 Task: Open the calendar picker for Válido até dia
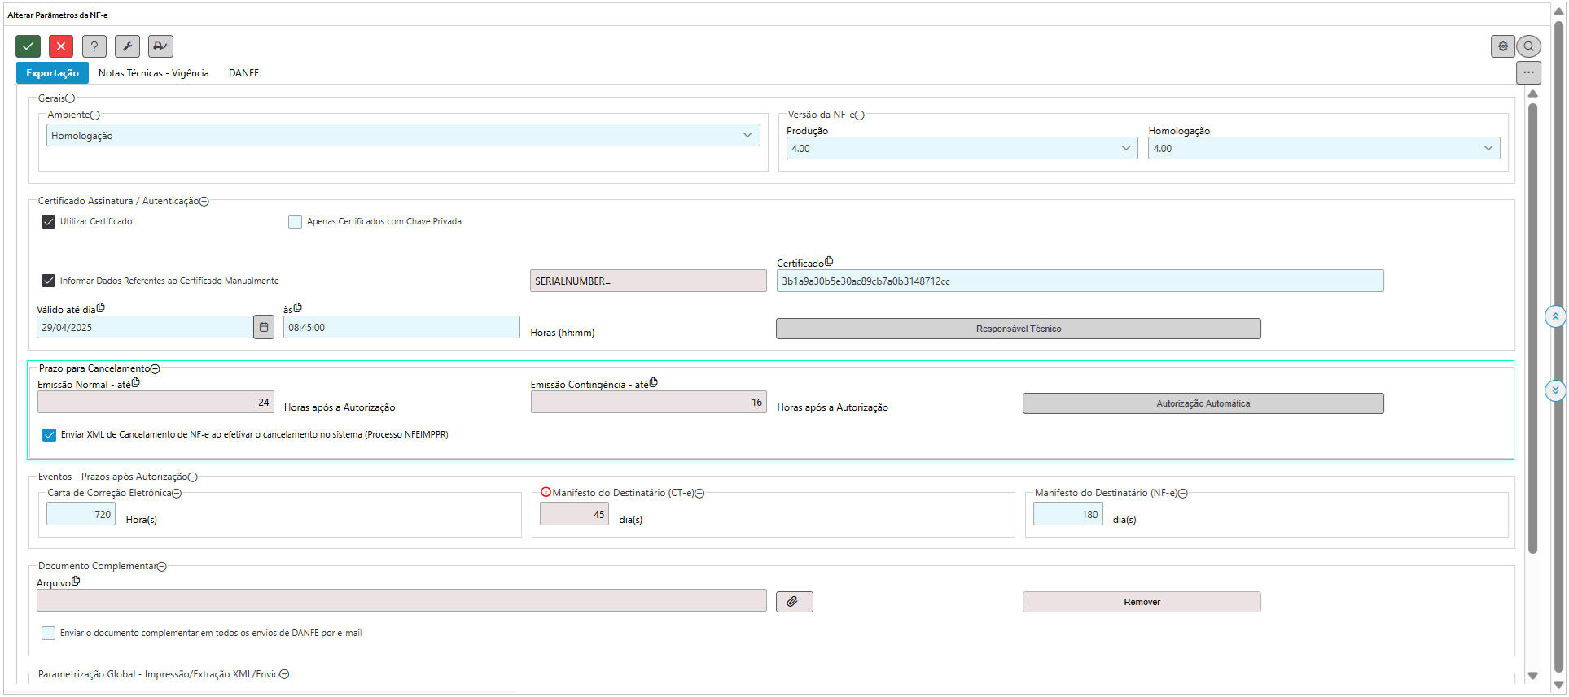coord(264,328)
